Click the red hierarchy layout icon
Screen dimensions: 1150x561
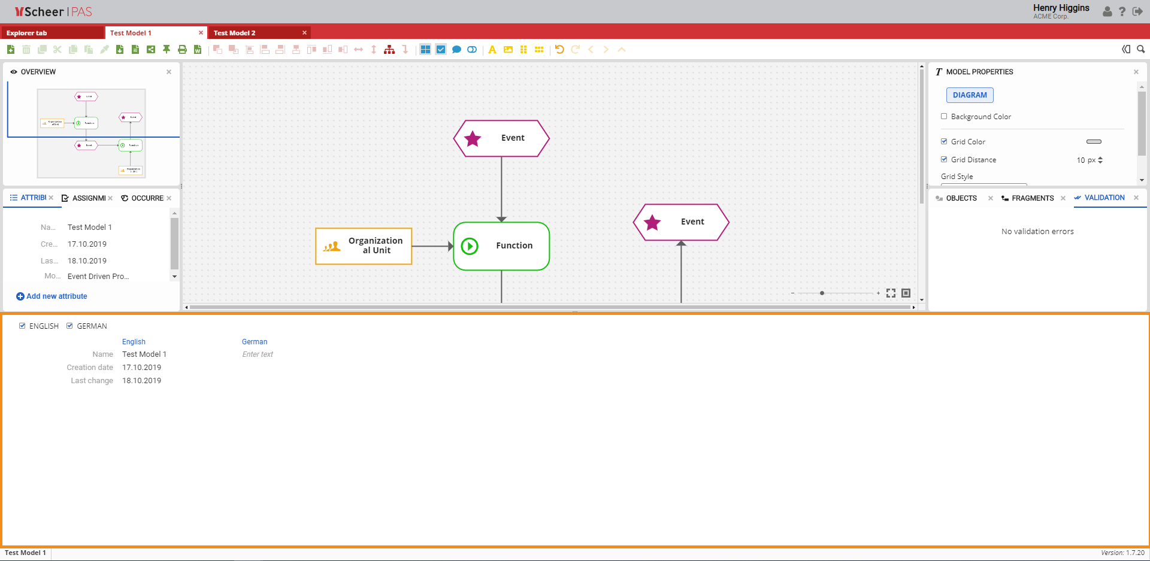coord(389,50)
